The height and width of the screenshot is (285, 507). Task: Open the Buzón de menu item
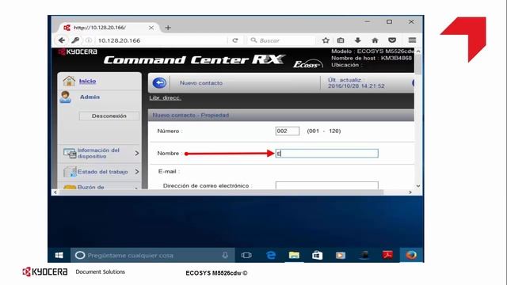click(x=91, y=187)
